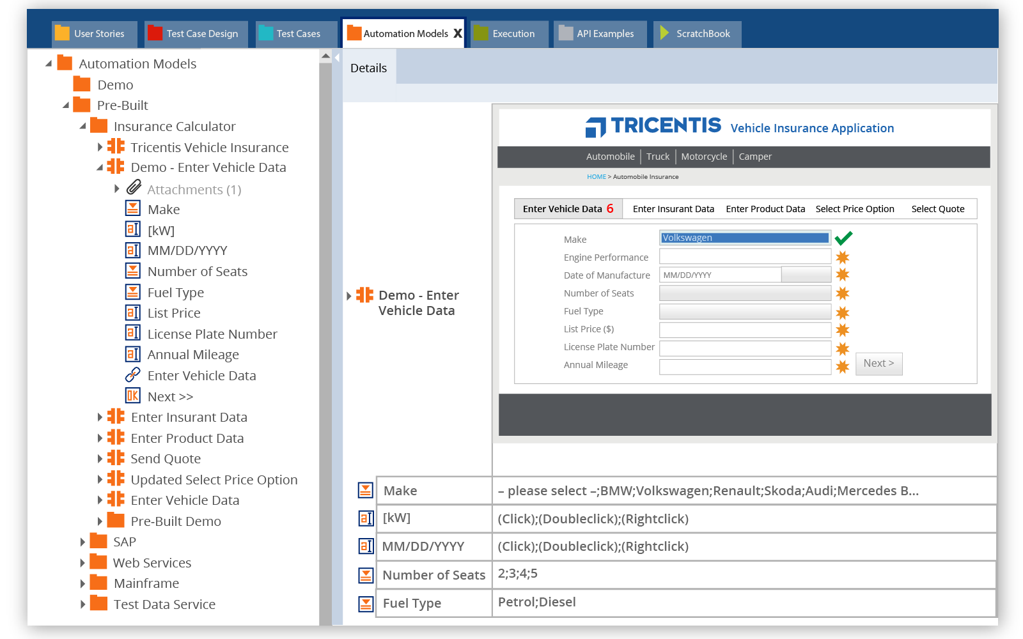Image resolution: width=1023 pixels, height=639 pixels.
Task: Click the orange folder icon beside Demo
Action: pyautogui.click(x=82, y=84)
